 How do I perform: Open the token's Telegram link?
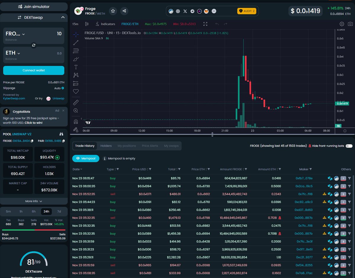coord(193,11)
